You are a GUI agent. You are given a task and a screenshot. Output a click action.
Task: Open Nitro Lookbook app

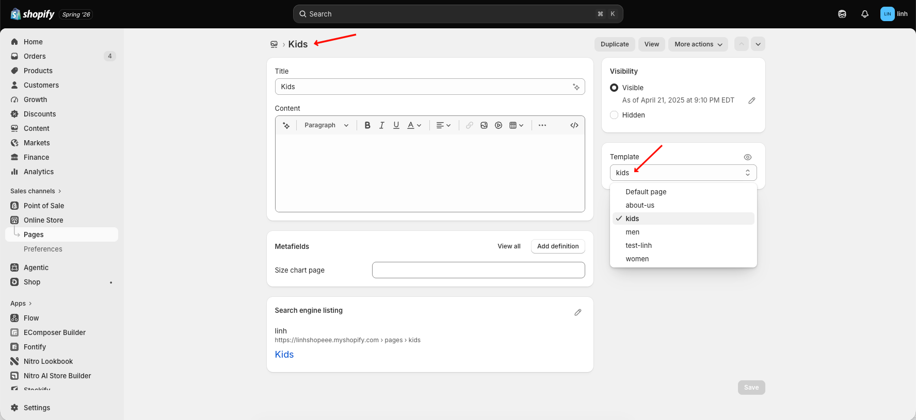coord(62,361)
